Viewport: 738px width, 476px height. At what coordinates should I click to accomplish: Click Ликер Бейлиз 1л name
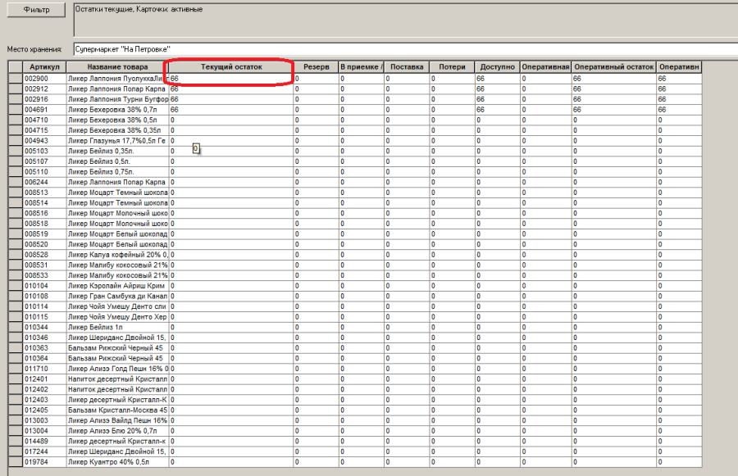117,327
